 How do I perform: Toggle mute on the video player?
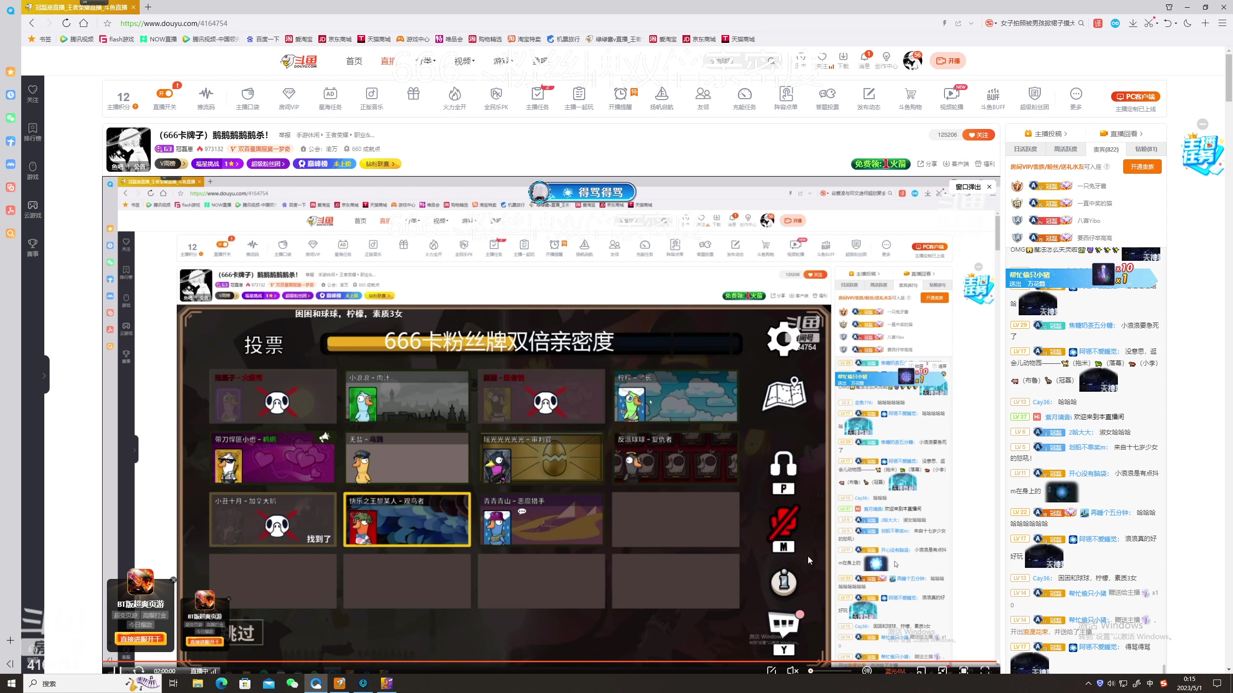coord(792,670)
